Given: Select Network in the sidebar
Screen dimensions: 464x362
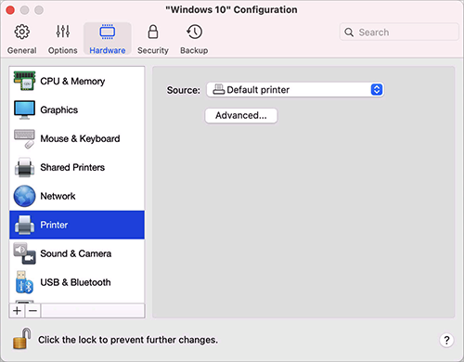Looking at the screenshot, I should (x=77, y=196).
